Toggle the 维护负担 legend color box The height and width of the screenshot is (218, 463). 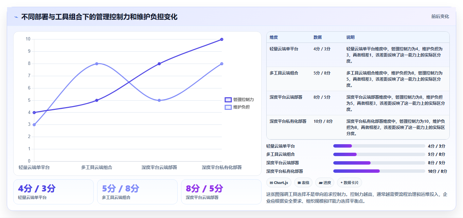point(228,107)
